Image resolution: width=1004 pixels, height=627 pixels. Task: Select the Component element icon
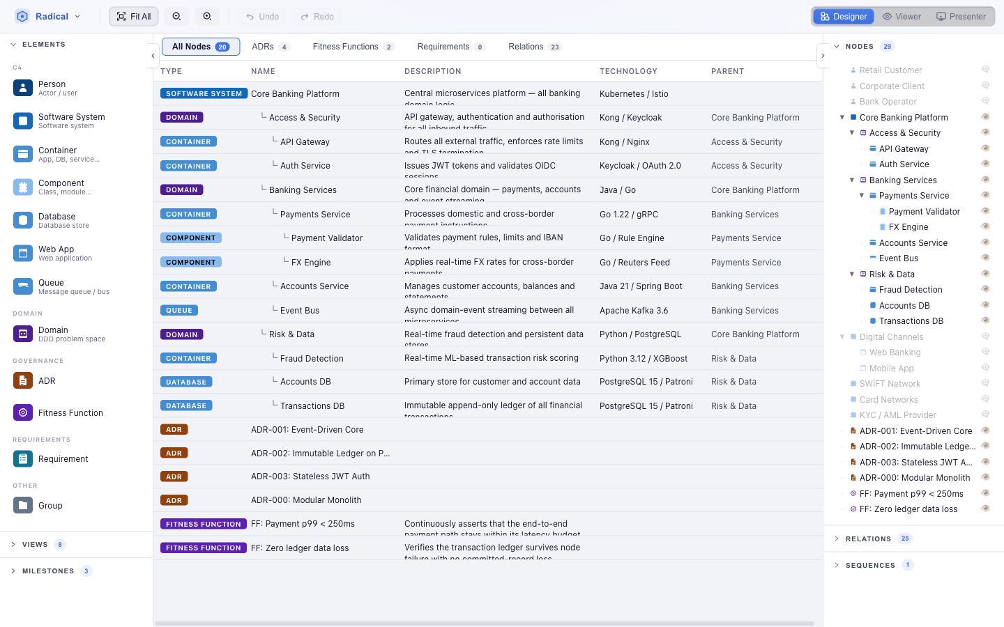pos(23,187)
